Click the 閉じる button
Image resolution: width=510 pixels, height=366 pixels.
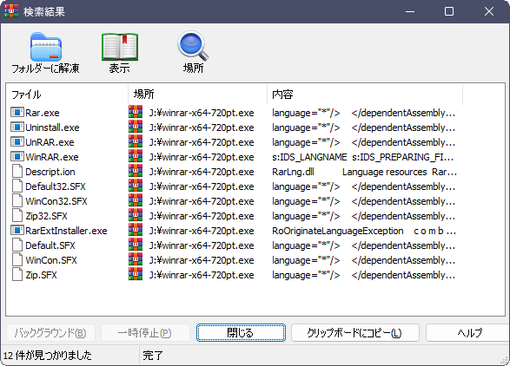241,332
